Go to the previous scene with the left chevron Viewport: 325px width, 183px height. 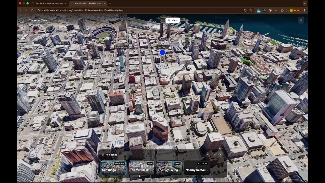[207, 155]
